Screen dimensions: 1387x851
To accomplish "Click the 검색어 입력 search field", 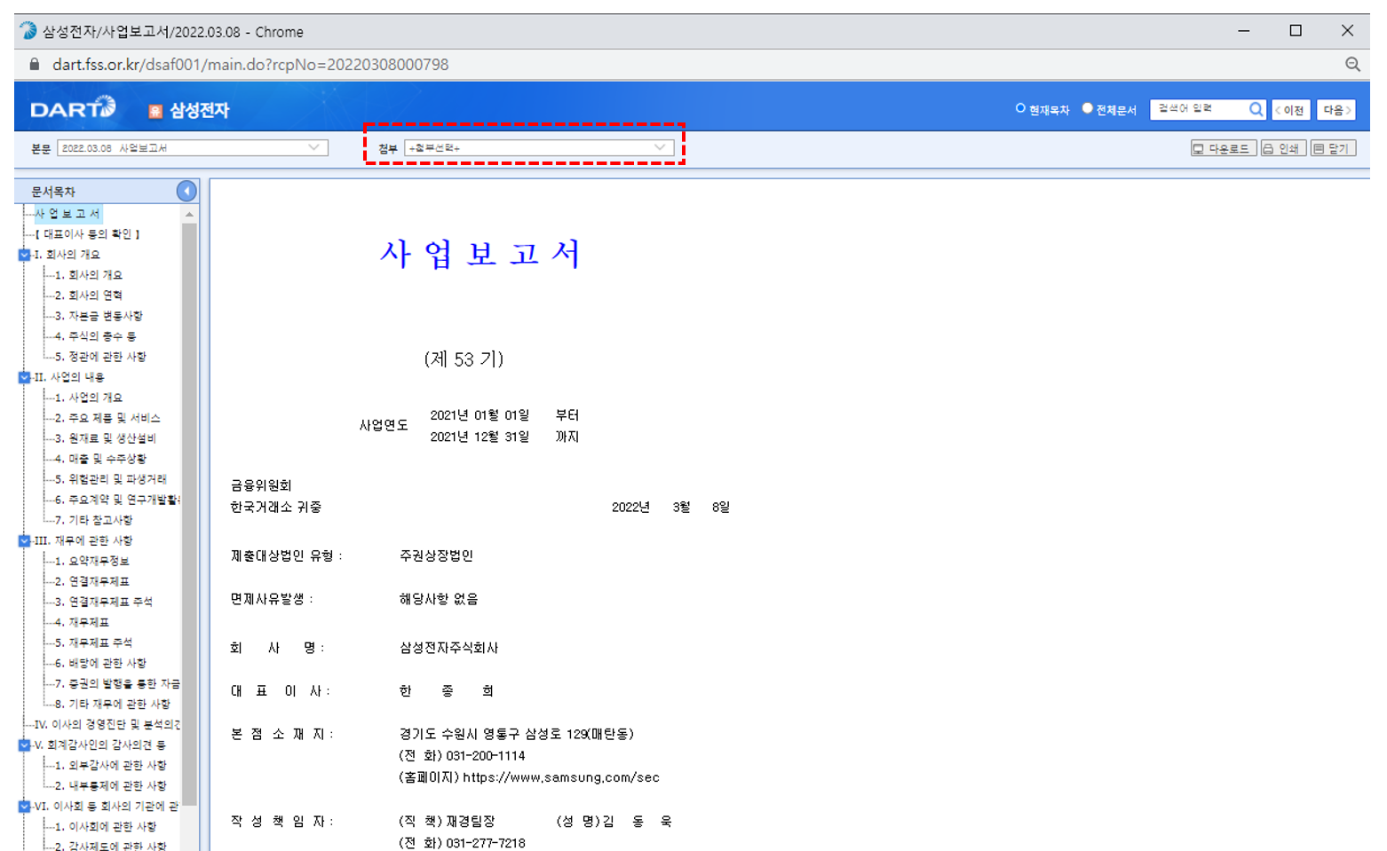I will click(1199, 109).
